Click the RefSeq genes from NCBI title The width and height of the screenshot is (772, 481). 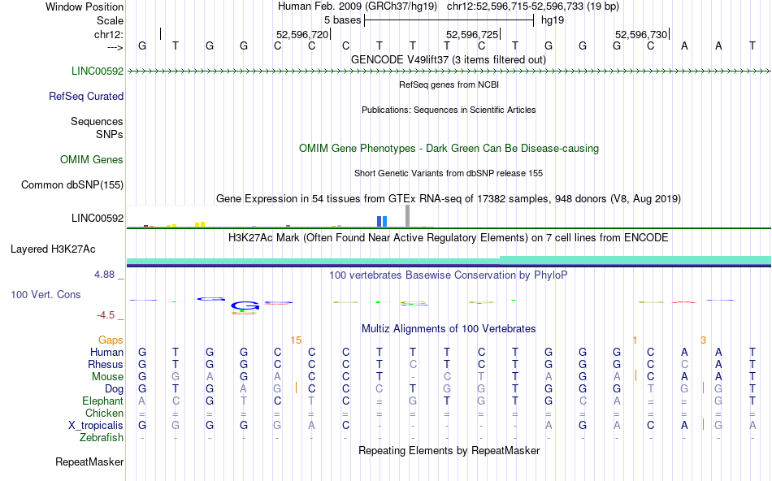pyautogui.click(x=449, y=84)
